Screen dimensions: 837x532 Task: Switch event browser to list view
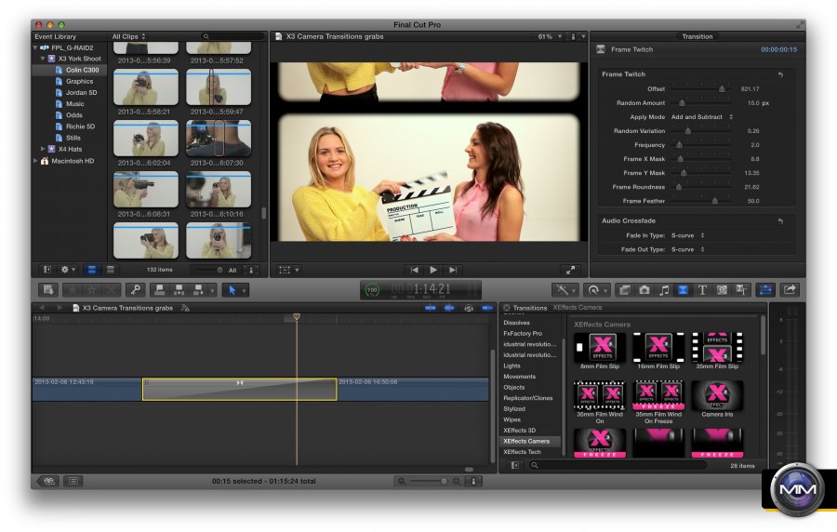click(x=110, y=270)
